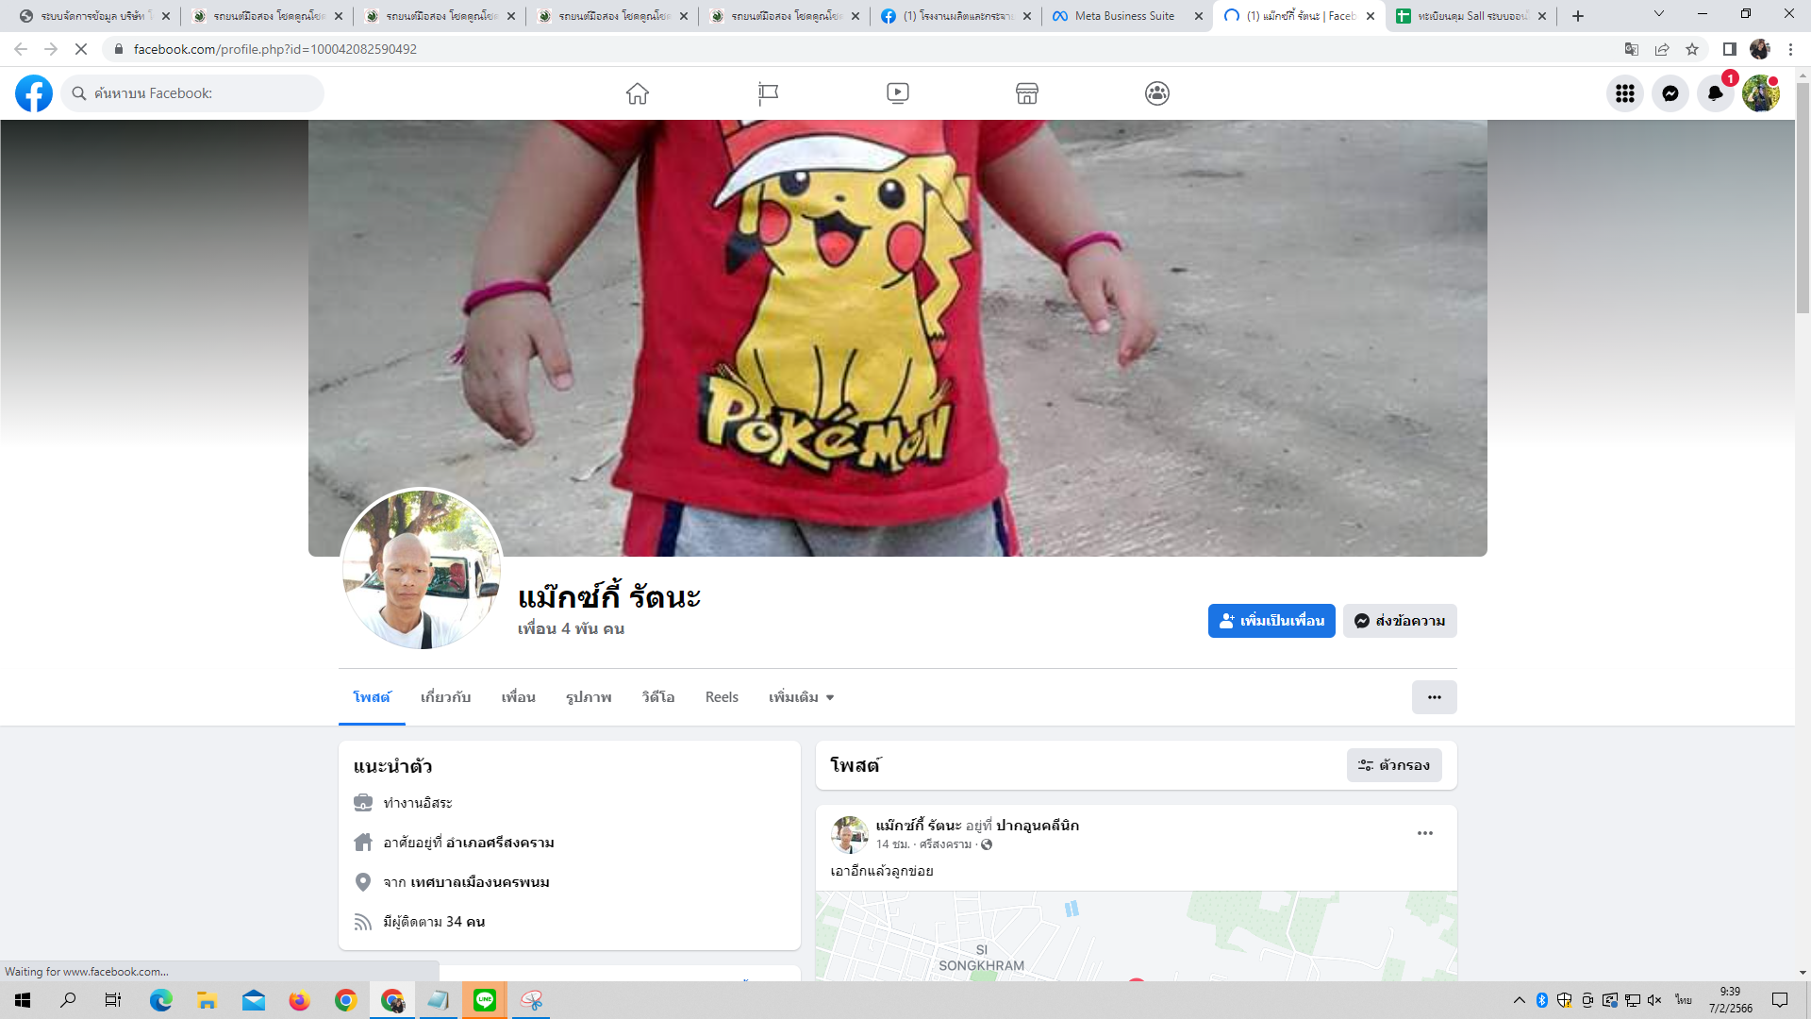Open the Pages flag icon
Image resolution: width=1811 pixels, height=1019 pixels.
click(x=768, y=93)
